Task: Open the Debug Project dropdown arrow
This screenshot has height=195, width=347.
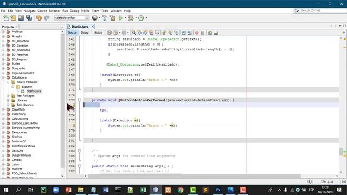Action: pos(136,18)
